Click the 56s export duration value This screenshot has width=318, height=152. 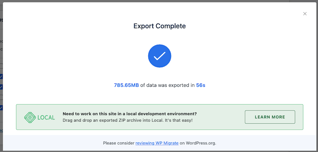pos(201,85)
